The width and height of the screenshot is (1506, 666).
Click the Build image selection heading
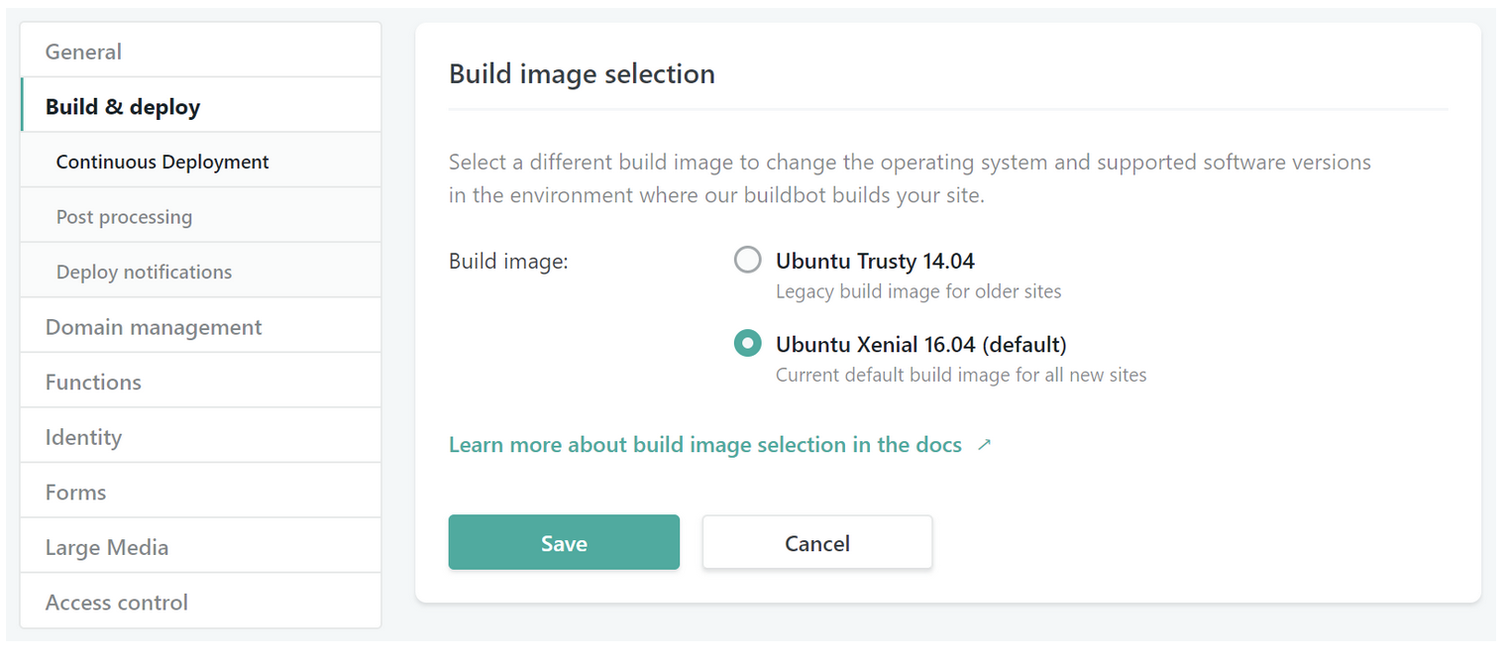[582, 73]
